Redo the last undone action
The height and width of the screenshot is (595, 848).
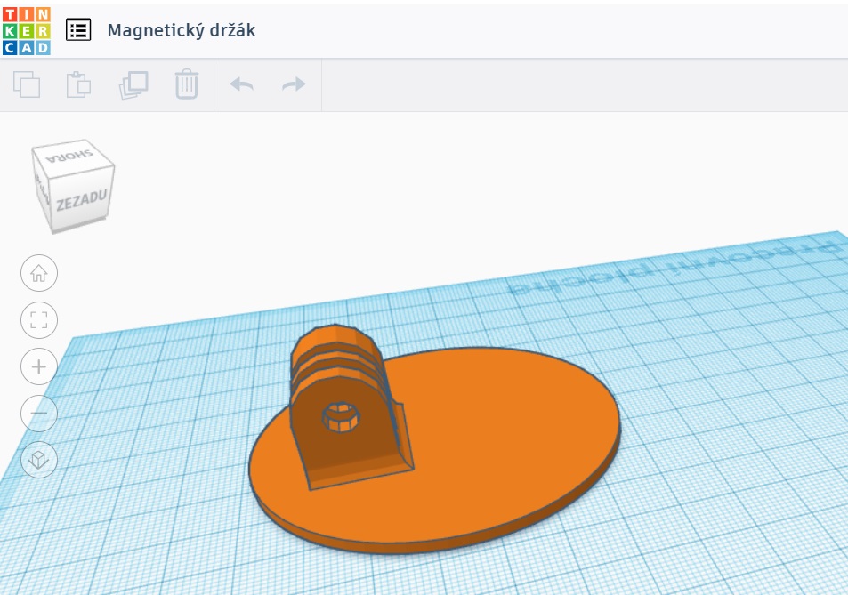click(294, 84)
